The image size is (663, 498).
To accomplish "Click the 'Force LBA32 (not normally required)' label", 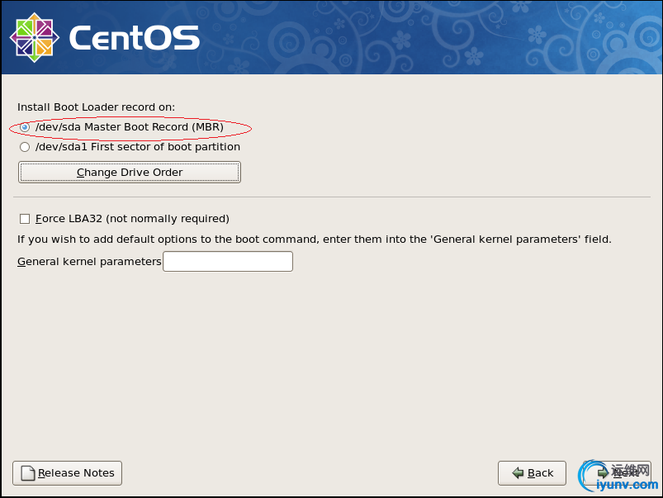I will click(x=132, y=219).
